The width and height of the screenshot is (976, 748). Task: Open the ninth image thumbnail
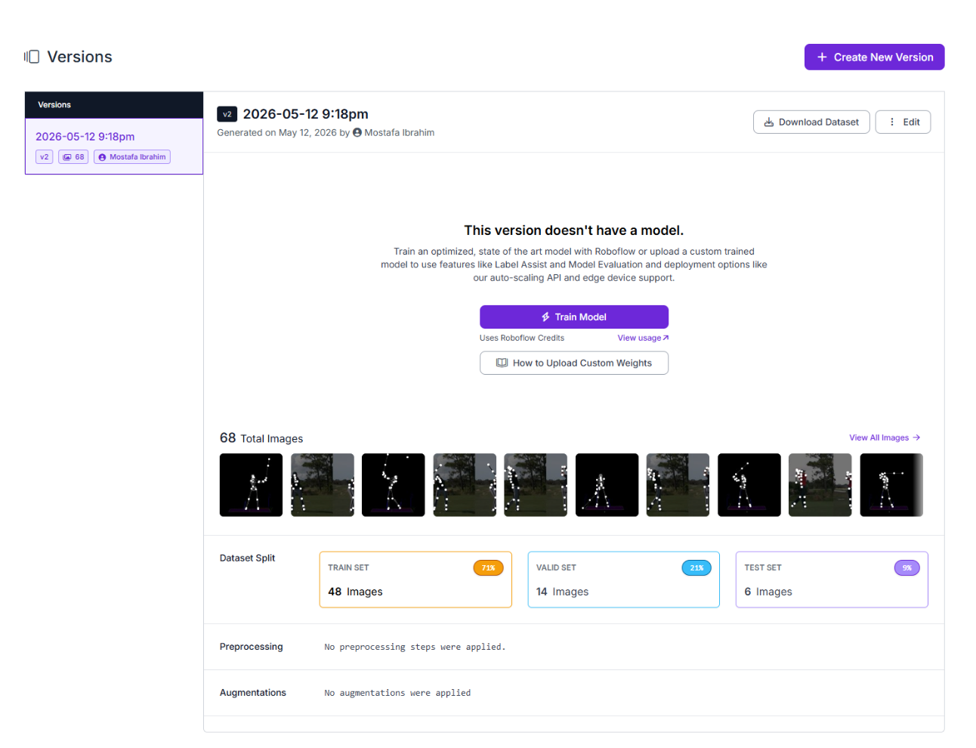pos(820,485)
